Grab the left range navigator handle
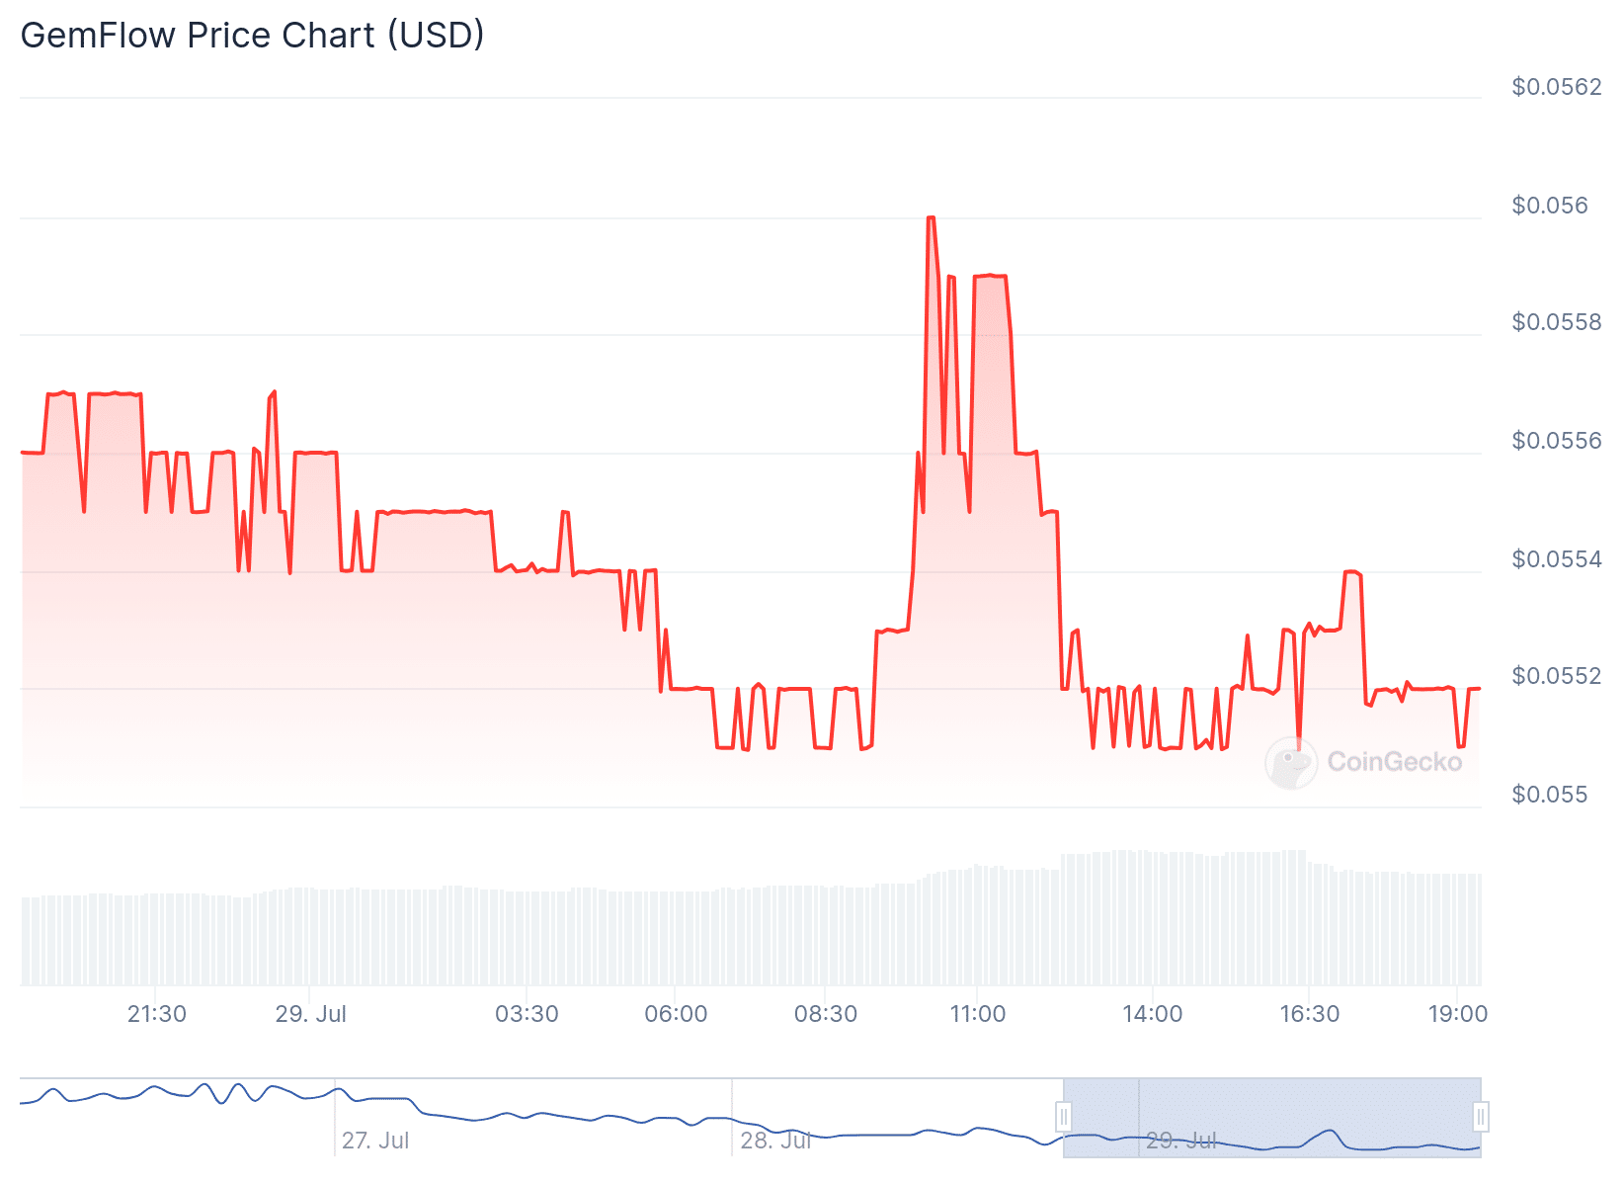 (1064, 1118)
